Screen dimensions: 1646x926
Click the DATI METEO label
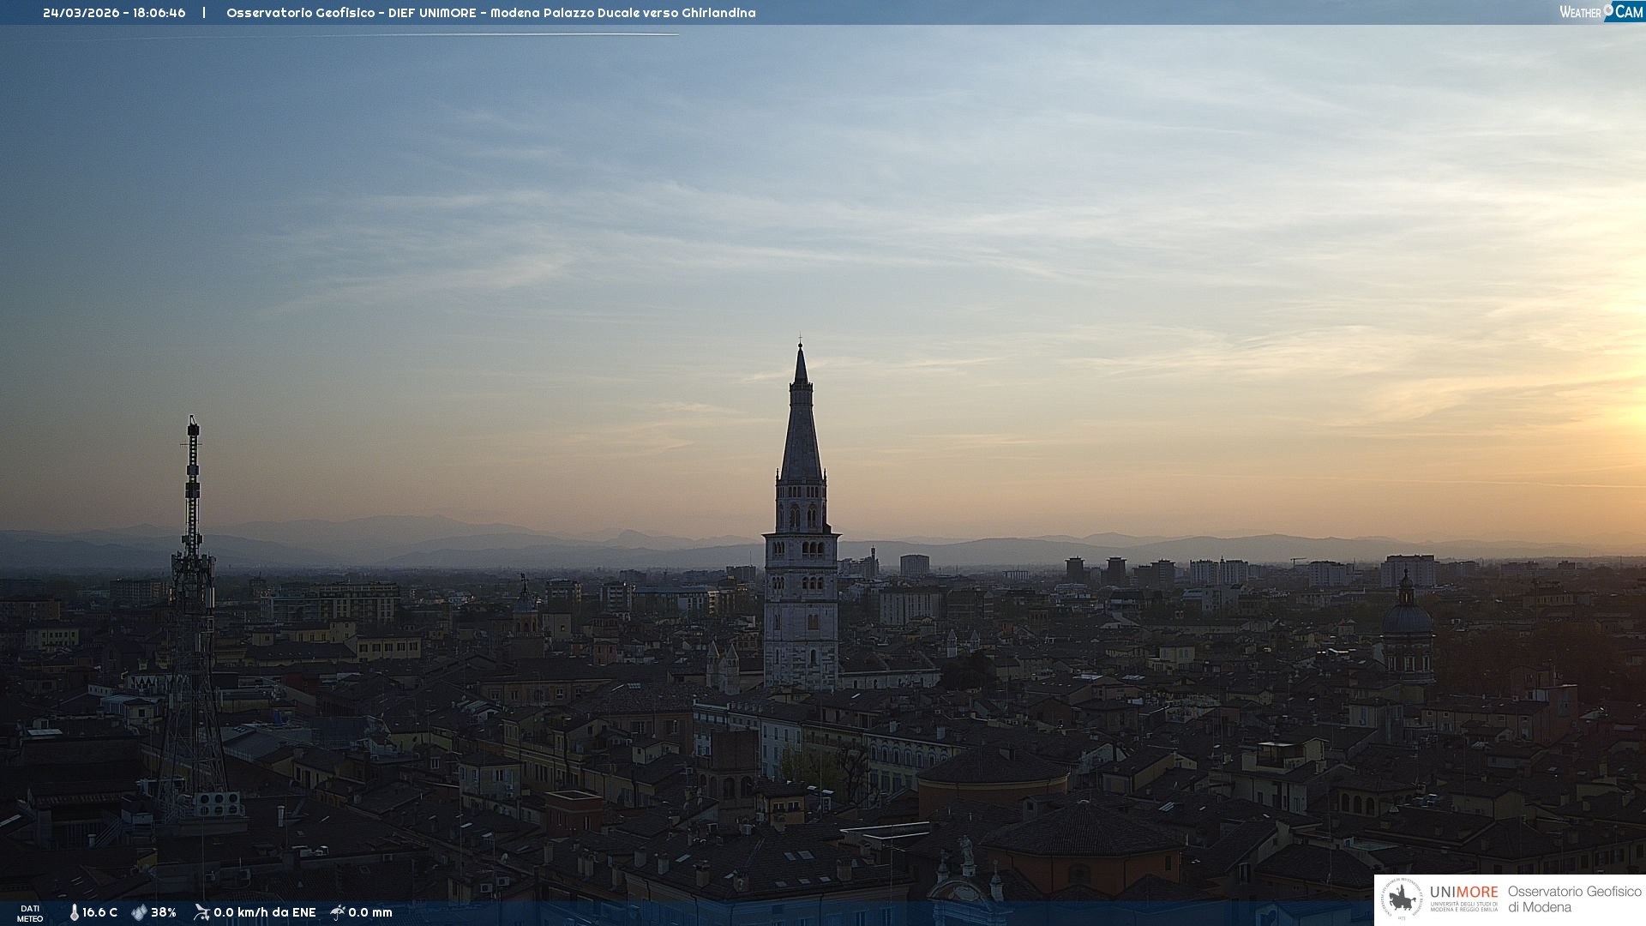[x=30, y=913]
